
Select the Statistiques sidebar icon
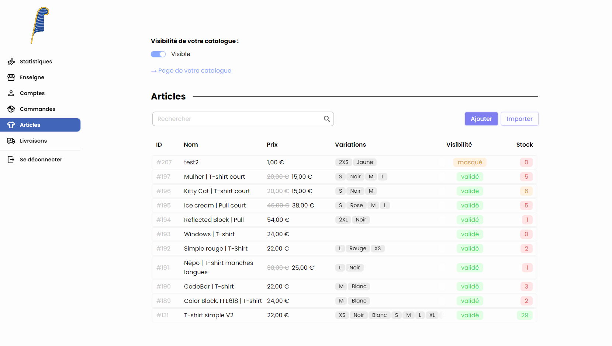tap(11, 62)
